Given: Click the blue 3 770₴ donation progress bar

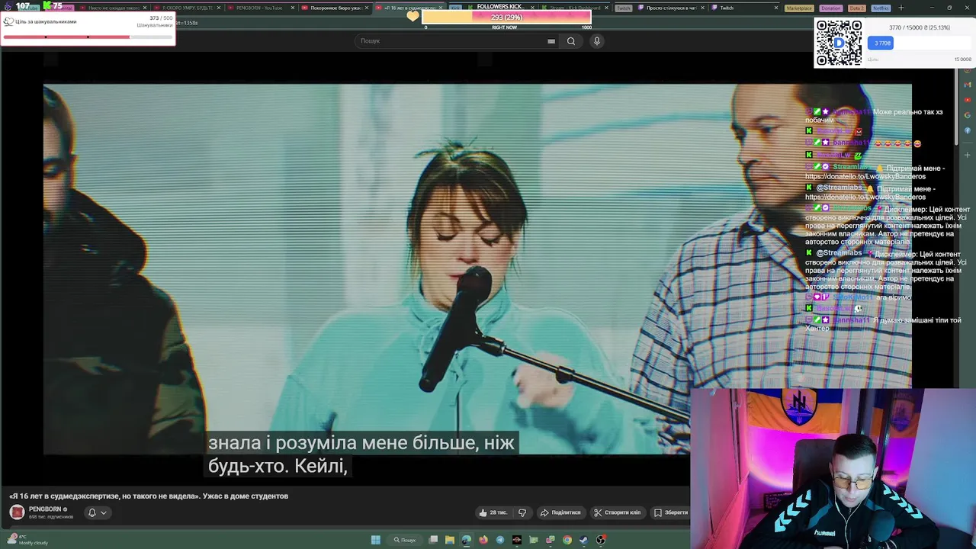Looking at the screenshot, I should point(880,43).
